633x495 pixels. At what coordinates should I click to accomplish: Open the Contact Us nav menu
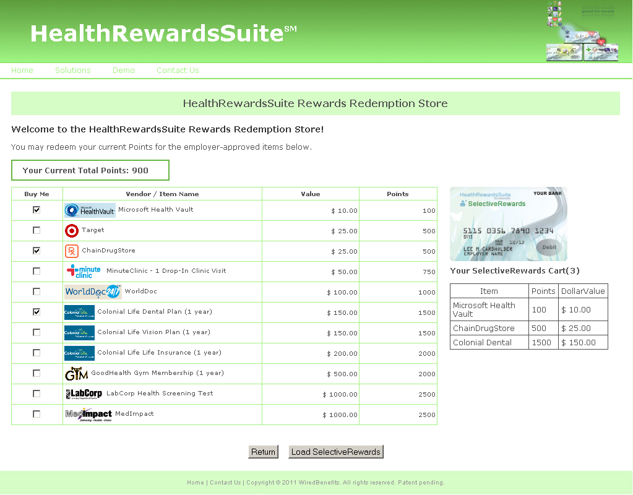[x=178, y=71]
